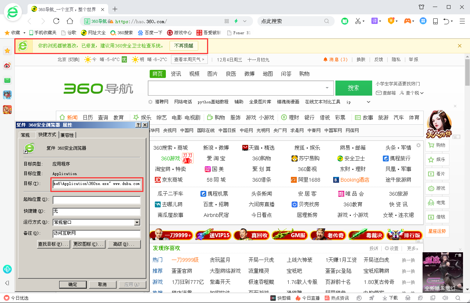Select the 资讯 search category tab
The width and height of the screenshot is (470, 303).
pyautogui.click(x=176, y=74)
